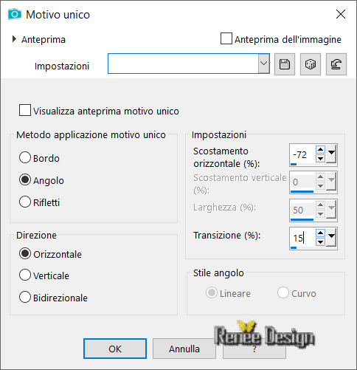
Task: Click the randomize parameters dice icon
Action: tap(311, 64)
